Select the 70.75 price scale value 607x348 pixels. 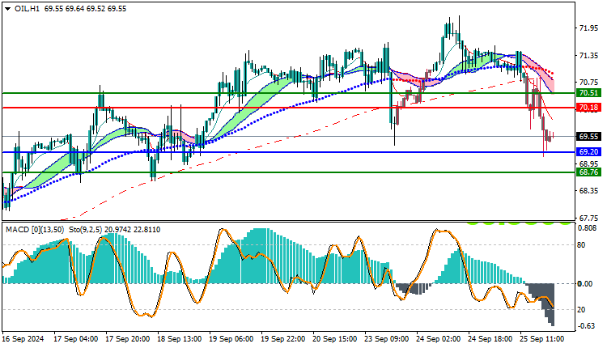[x=589, y=82]
